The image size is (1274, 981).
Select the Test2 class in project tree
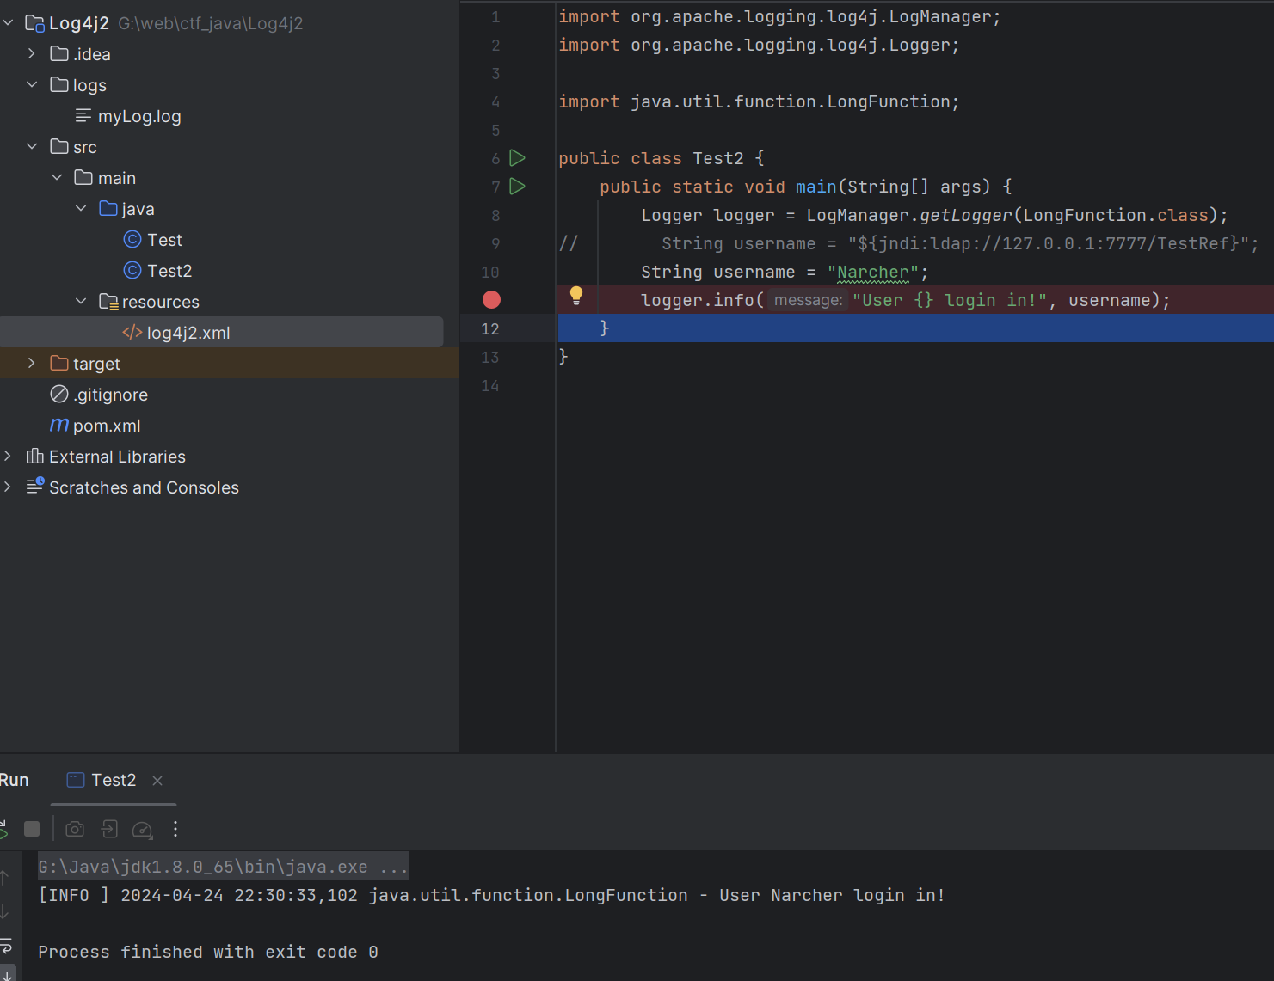click(169, 271)
